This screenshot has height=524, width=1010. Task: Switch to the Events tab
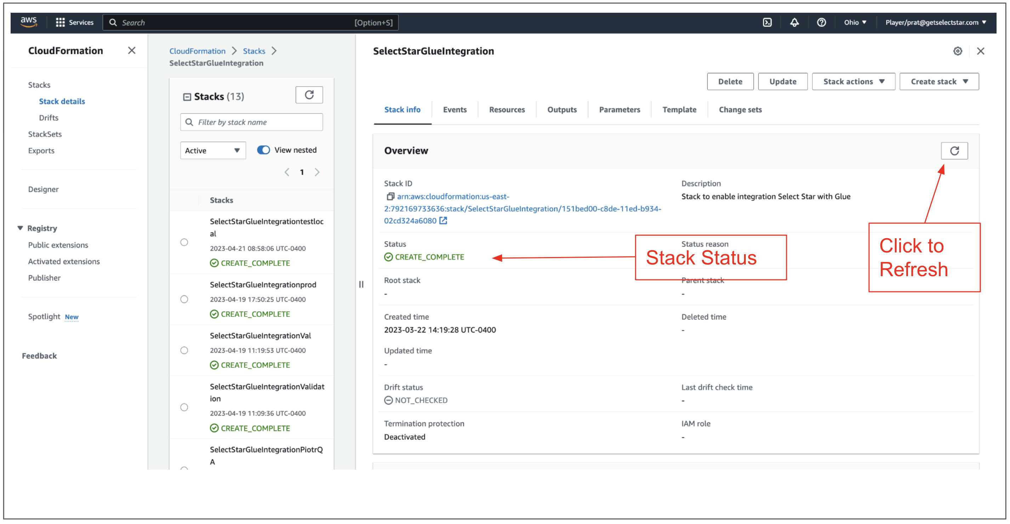pyautogui.click(x=454, y=110)
